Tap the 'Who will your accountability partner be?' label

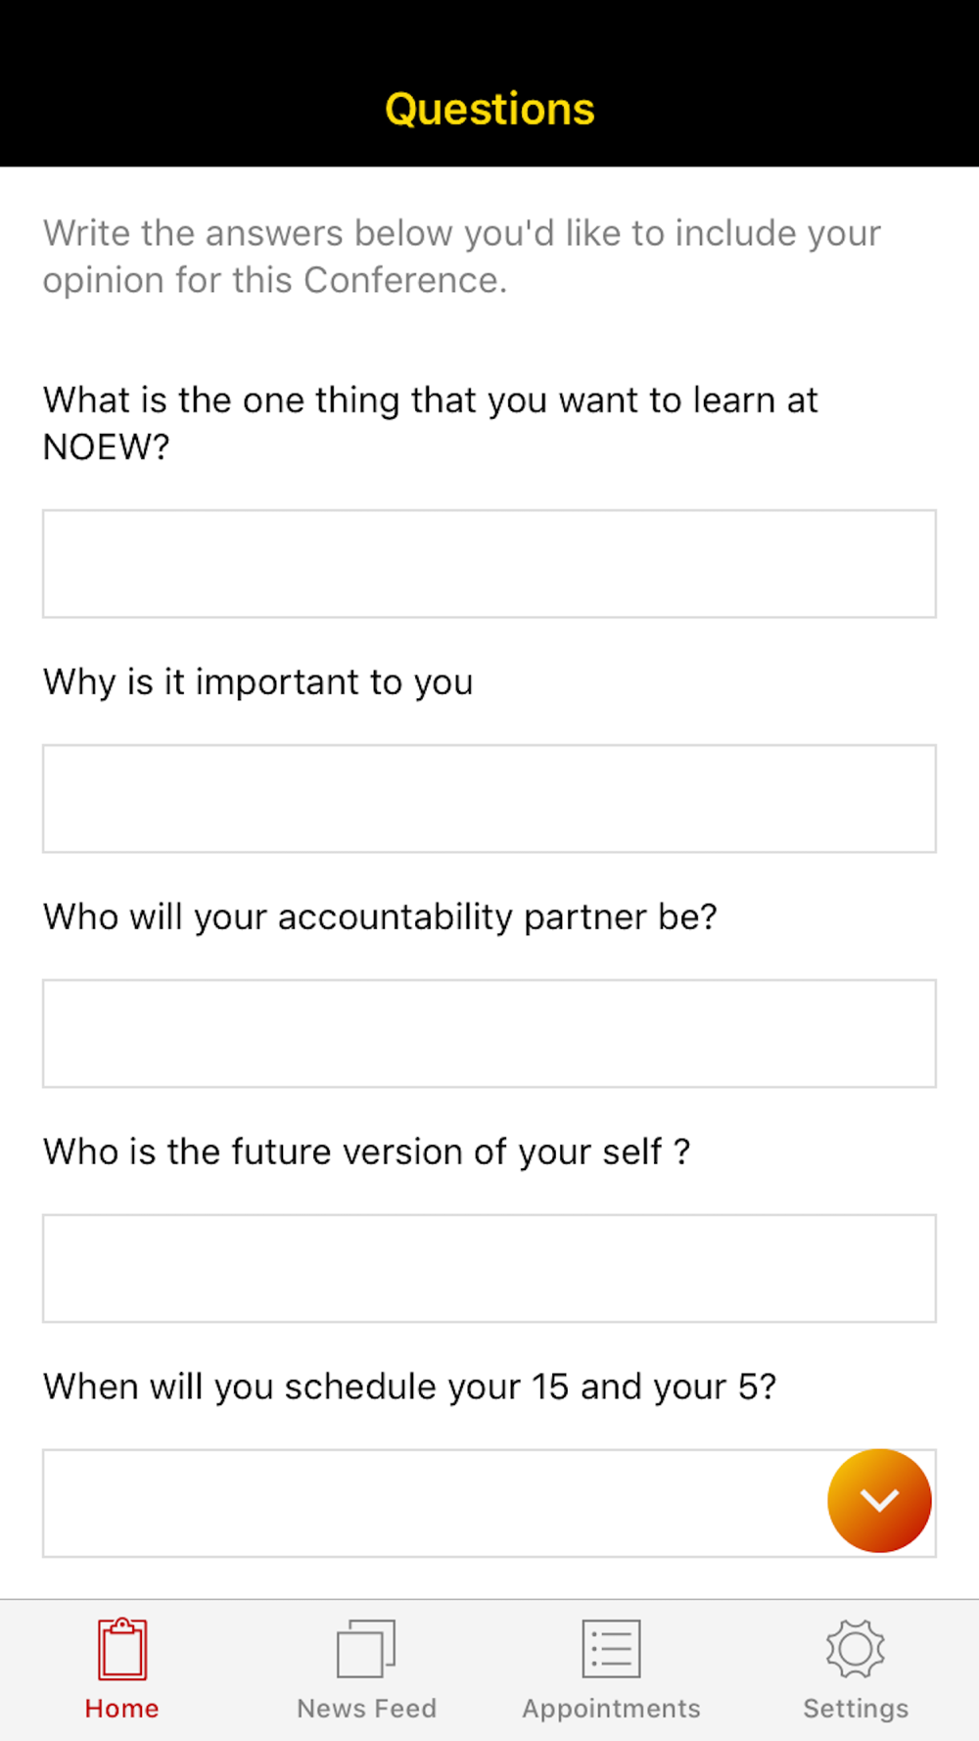380,918
